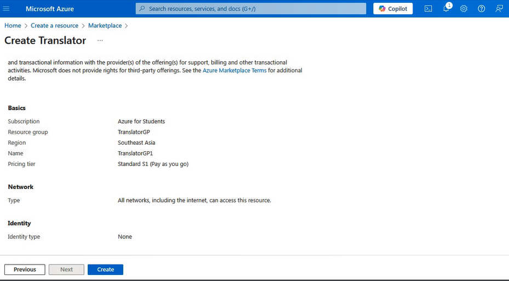Click the search magnifier icon in the header
The height and width of the screenshot is (281, 509).
pyautogui.click(x=142, y=9)
